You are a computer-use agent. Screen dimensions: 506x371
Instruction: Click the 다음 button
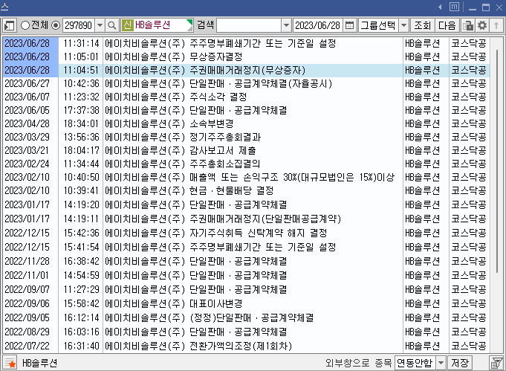[447, 25]
